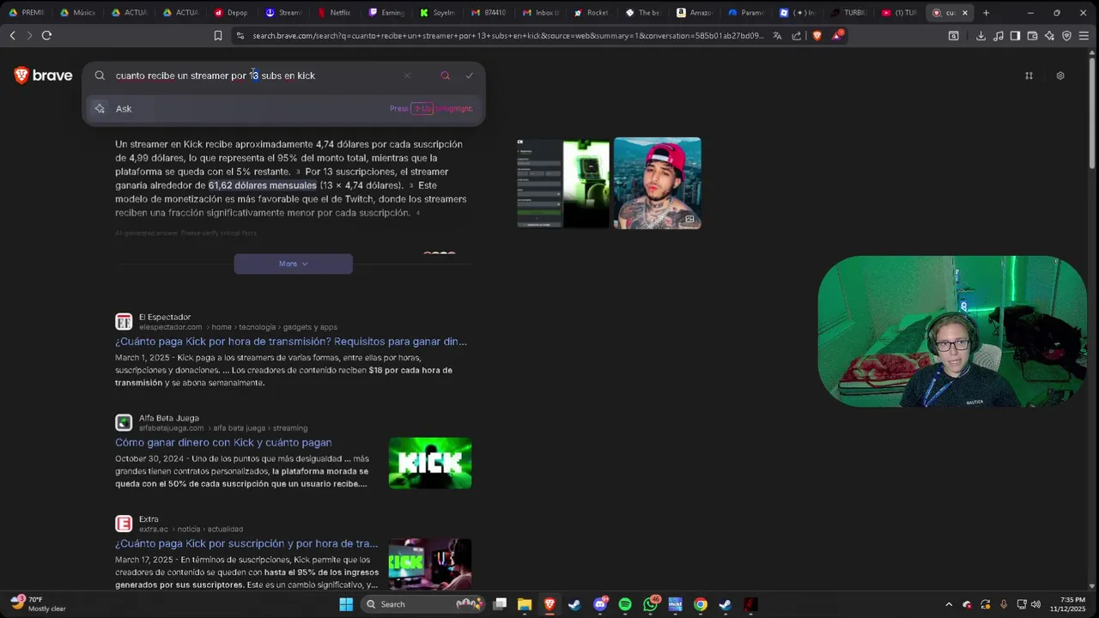
Task: Open Google Chrome from the taskbar
Action: coord(701,604)
